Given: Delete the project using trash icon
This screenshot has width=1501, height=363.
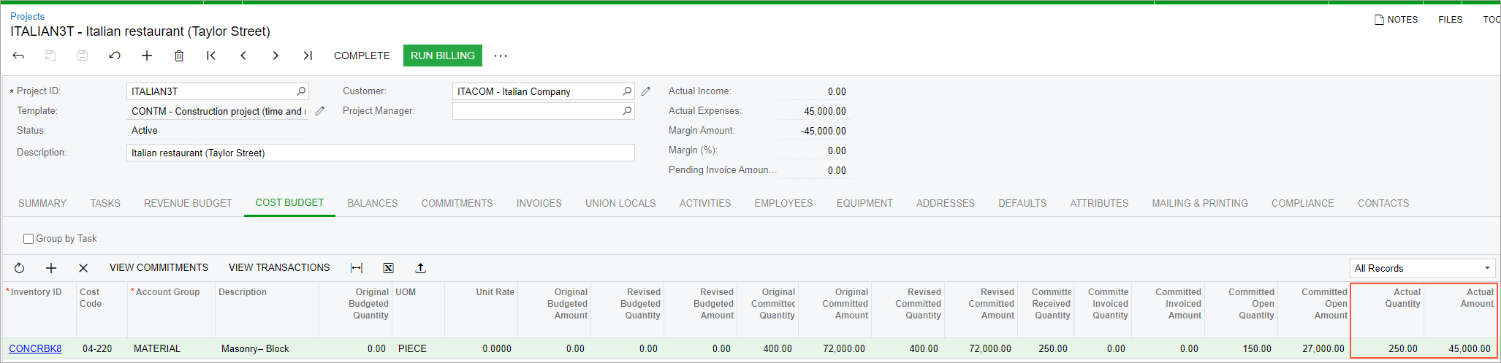Looking at the screenshot, I should [179, 56].
